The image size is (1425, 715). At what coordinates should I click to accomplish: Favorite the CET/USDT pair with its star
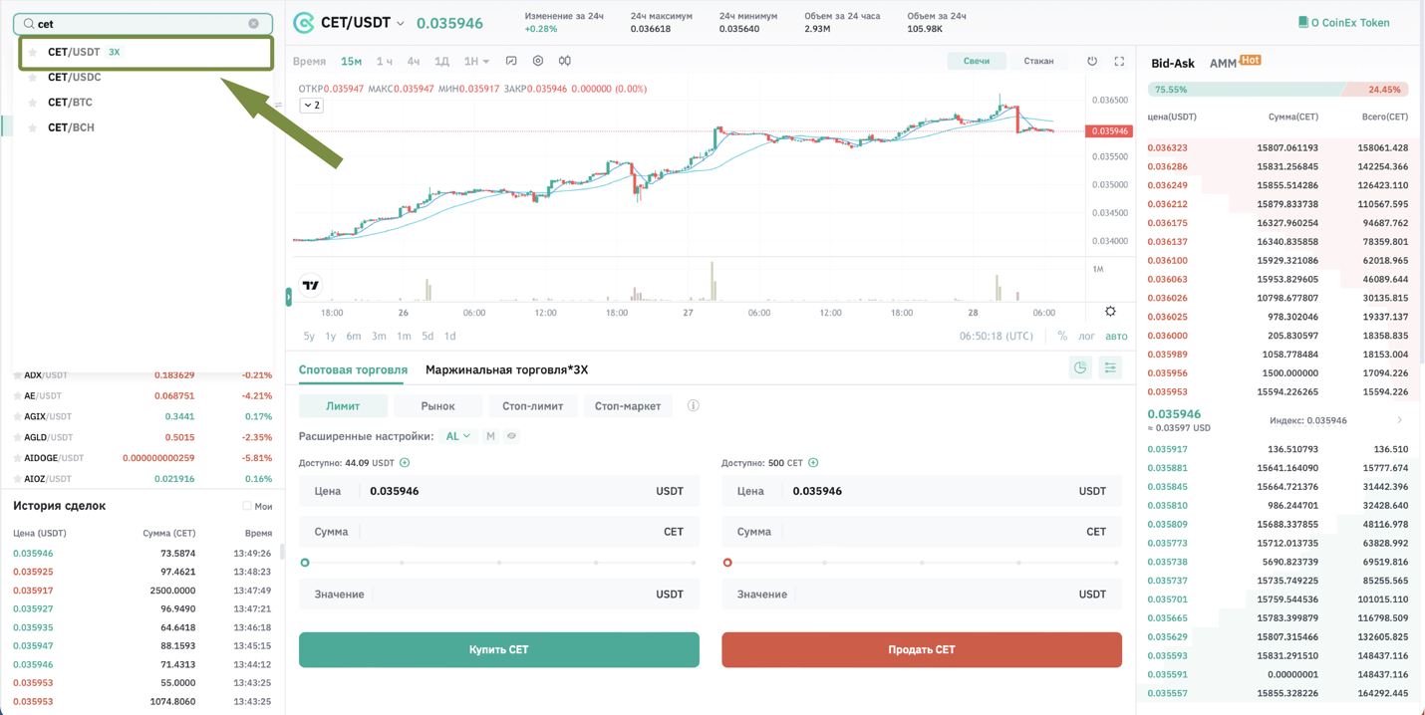tap(33, 52)
